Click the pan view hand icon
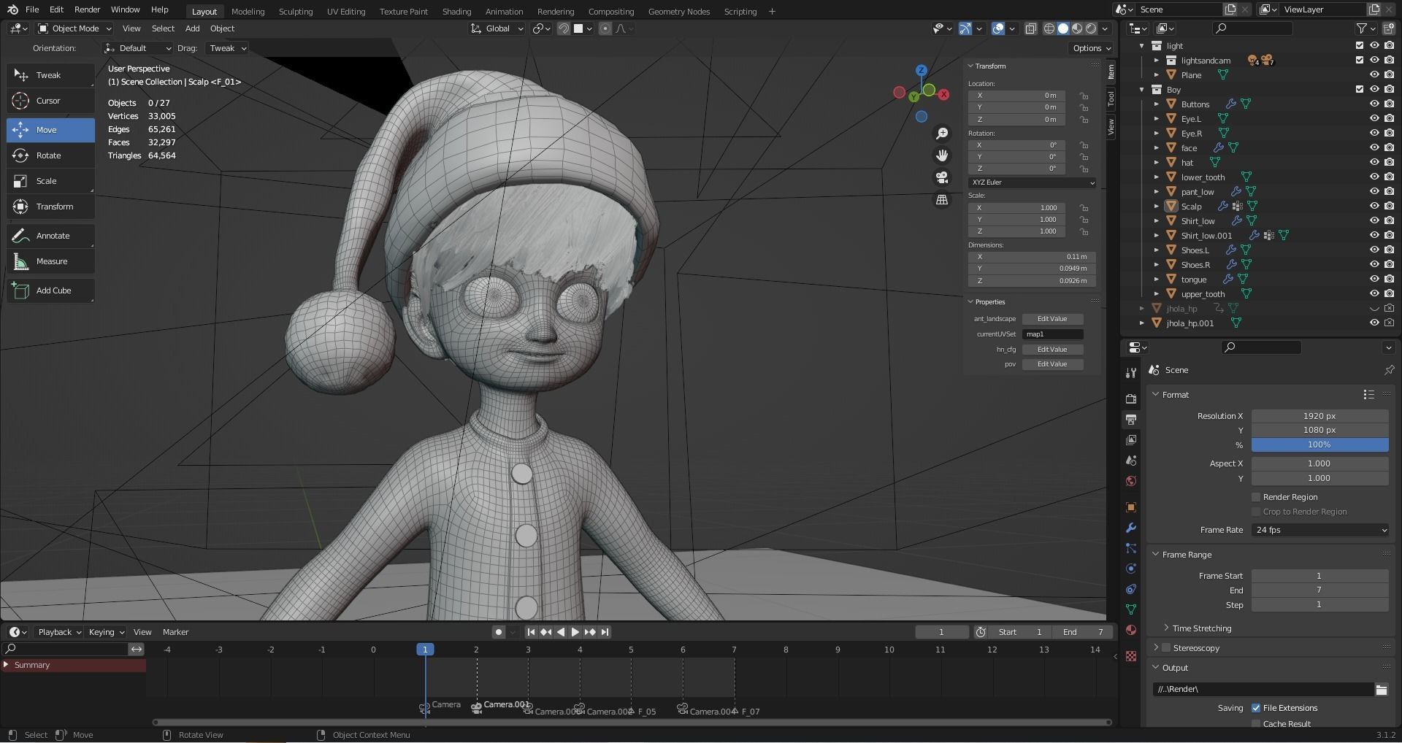The width and height of the screenshot is (1402, 743). 942,155
